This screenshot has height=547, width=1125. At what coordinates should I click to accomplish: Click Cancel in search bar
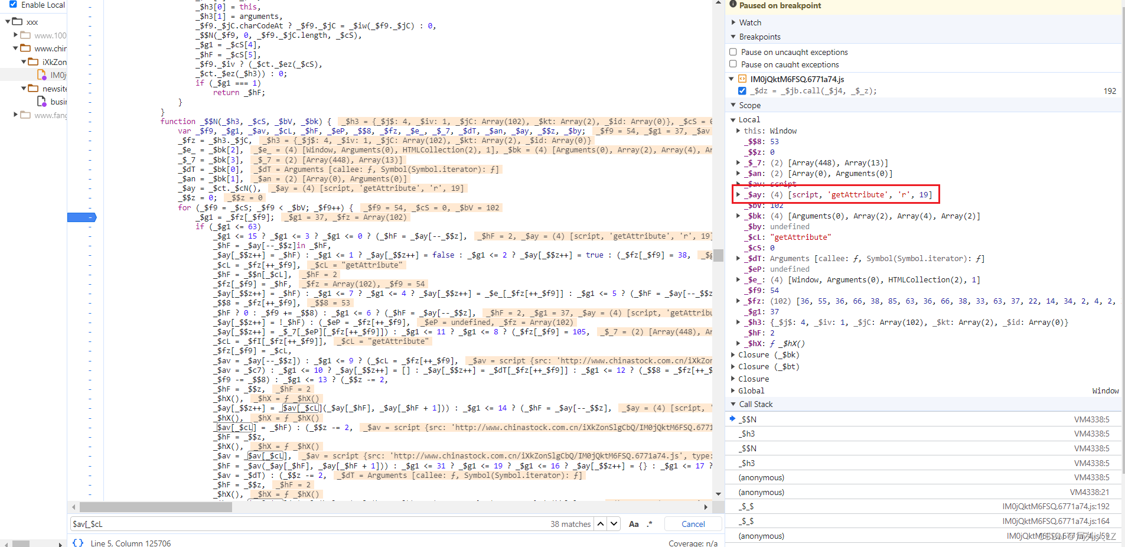click(693, 524)
